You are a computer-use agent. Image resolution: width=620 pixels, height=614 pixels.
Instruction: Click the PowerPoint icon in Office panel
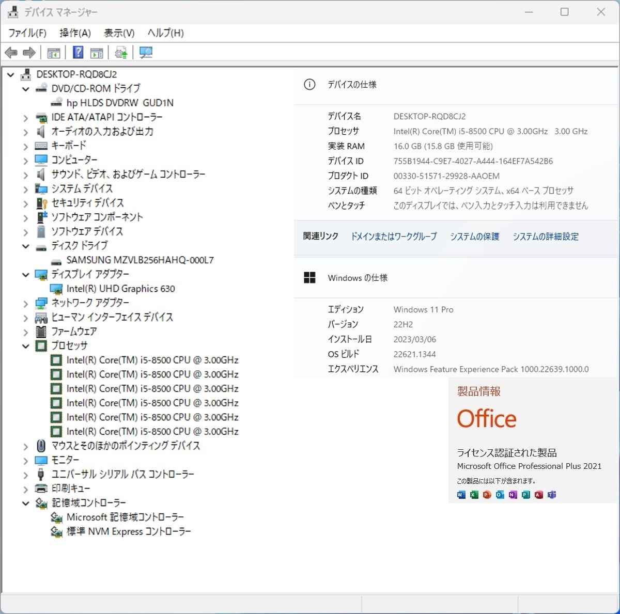point(487,495)
